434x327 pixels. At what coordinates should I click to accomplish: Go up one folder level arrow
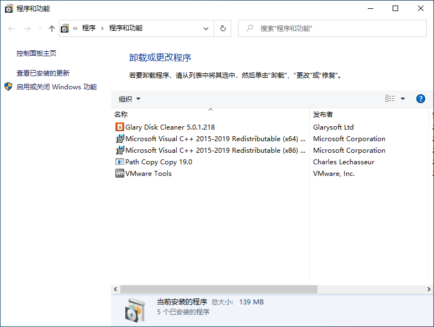tap(52, 29)
